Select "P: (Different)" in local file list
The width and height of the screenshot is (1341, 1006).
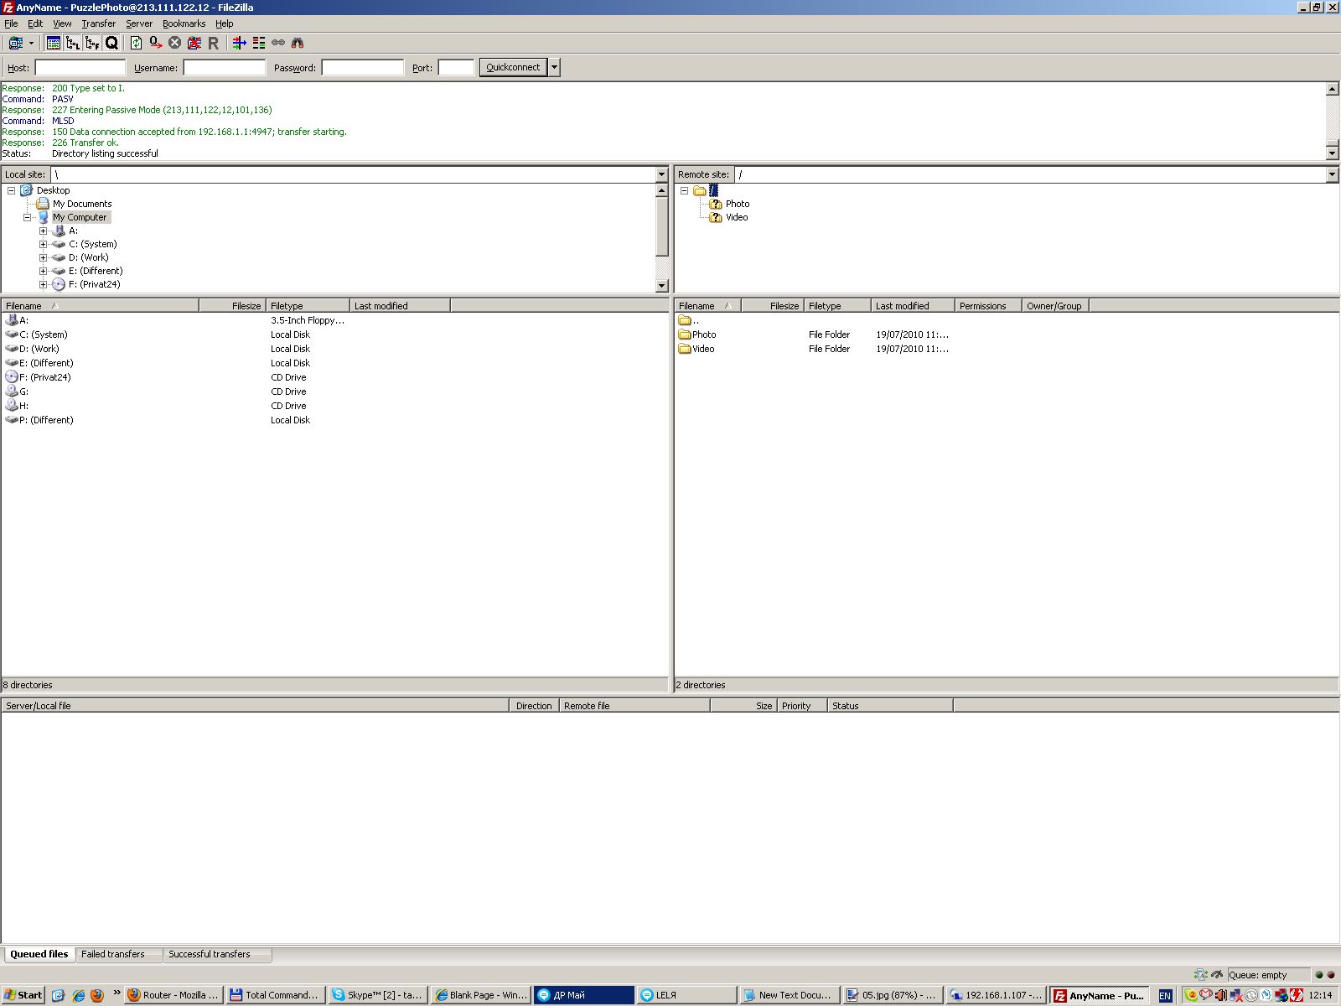[x=46, y=420]
